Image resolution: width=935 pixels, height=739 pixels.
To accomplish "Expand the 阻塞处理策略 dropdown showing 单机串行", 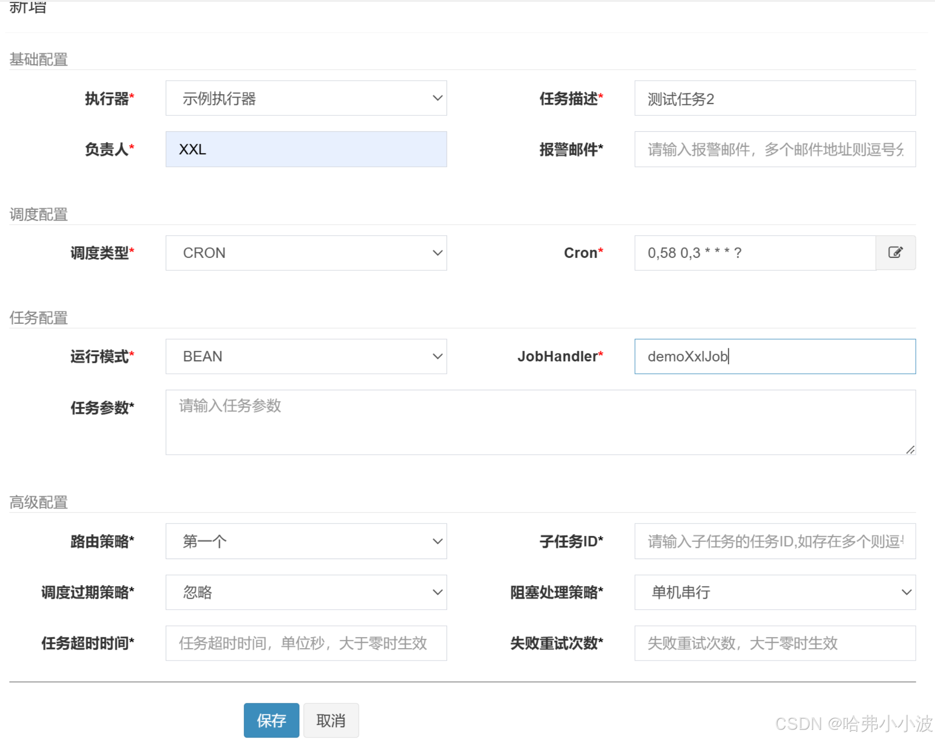I will (774, 592).
